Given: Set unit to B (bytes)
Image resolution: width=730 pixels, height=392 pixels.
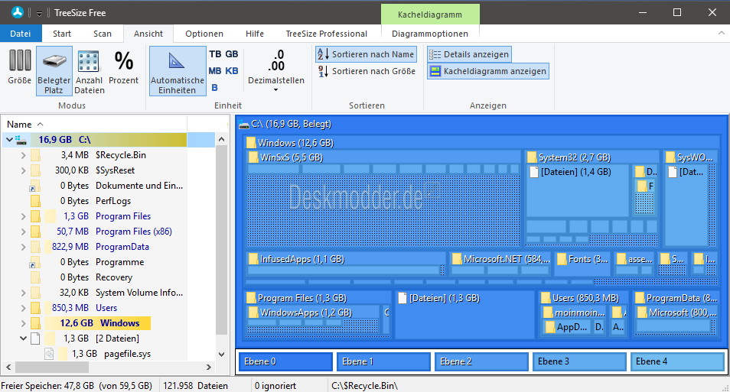Looking at the screenshot, I should point(214,87).
